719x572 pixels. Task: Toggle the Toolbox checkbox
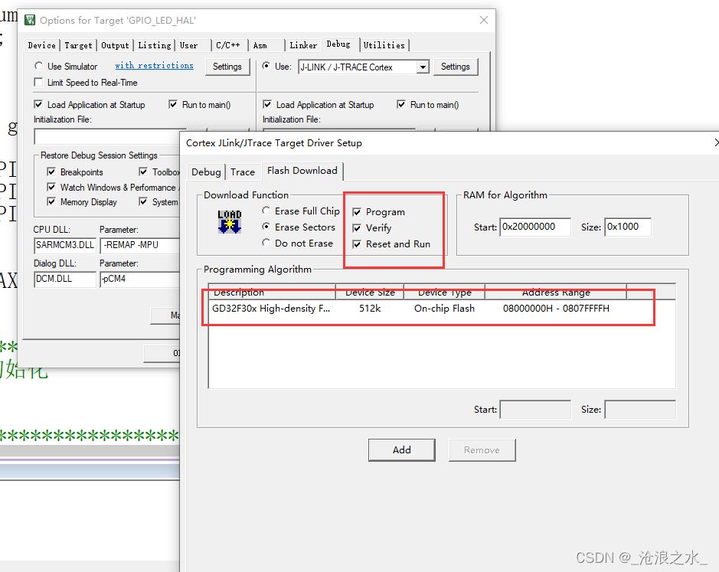point(143,172)
